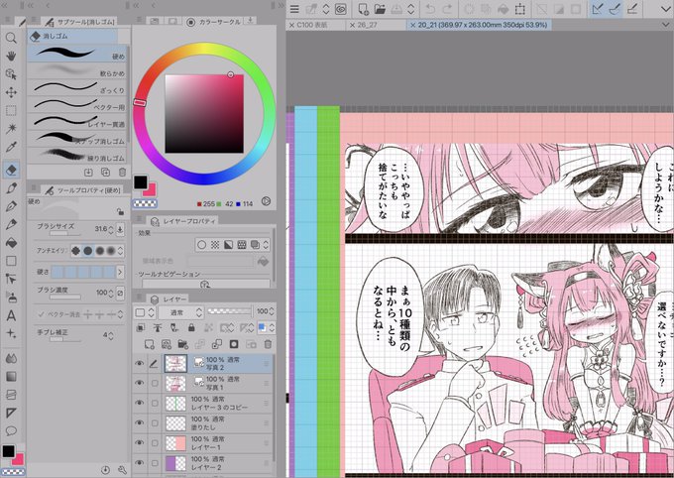
Task: Select the 写真 2 layer thumbnail
Action: tap(175, 364)
